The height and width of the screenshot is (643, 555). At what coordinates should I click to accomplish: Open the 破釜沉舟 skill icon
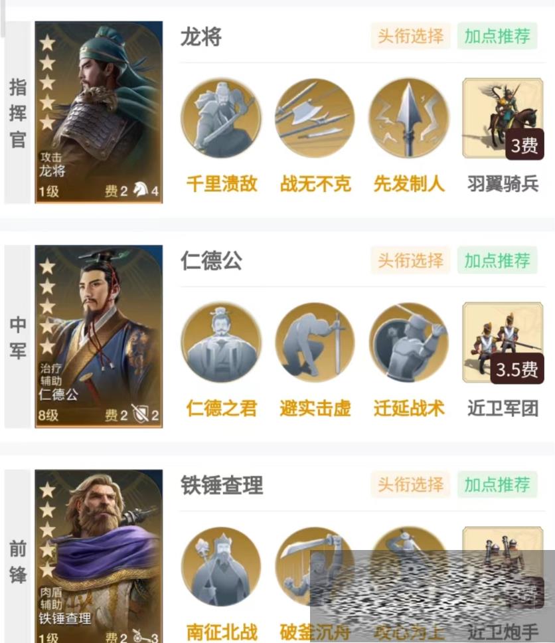(315, 567)
